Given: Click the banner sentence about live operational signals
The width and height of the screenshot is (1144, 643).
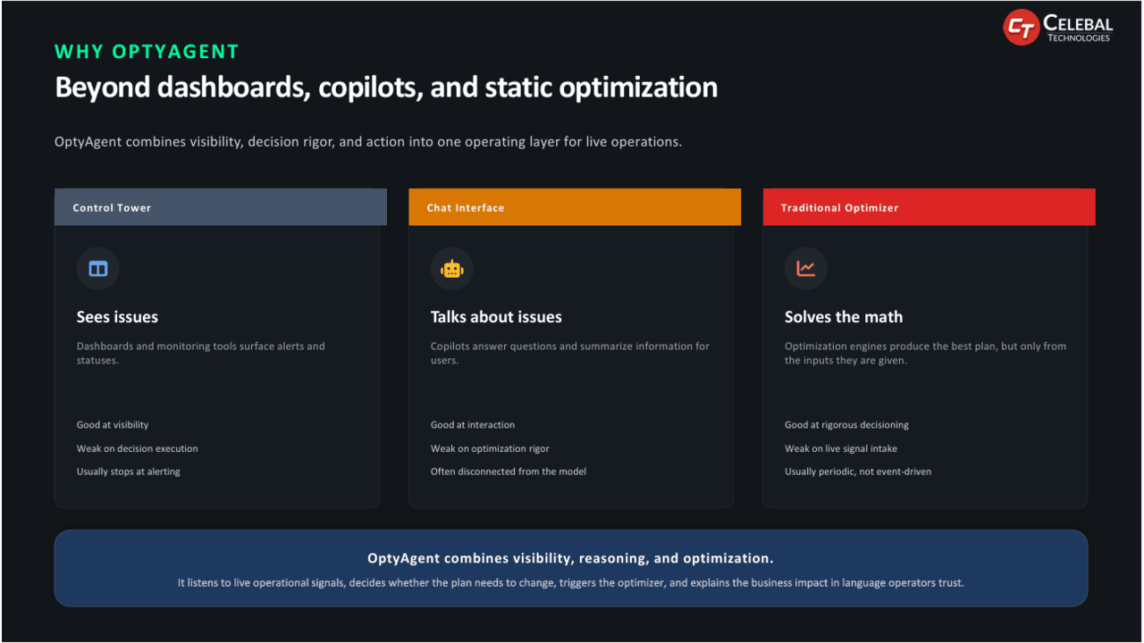Looking at the screenshot, I should [x=570, y=583].
